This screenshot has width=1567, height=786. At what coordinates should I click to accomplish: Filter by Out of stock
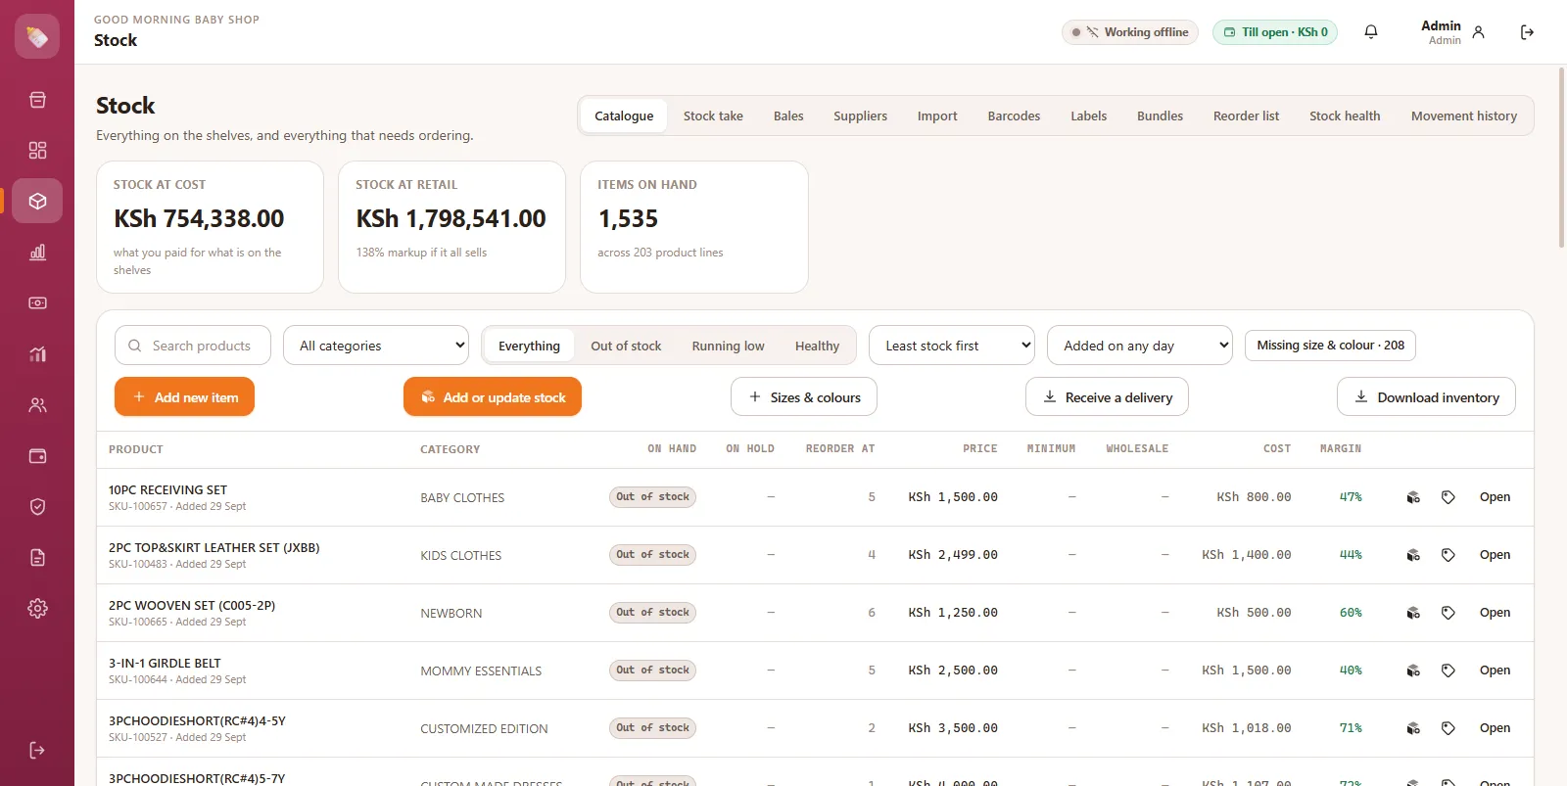(626, 346)
